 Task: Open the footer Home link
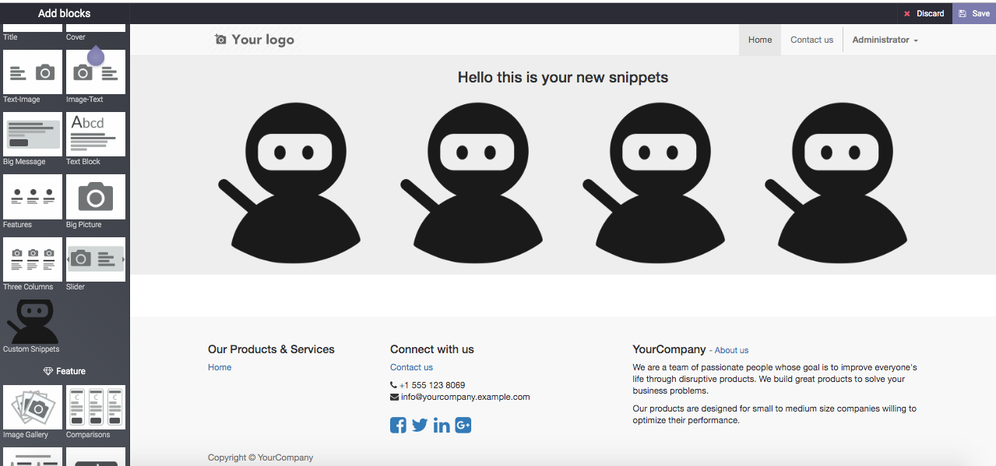(x=220, y=367)
